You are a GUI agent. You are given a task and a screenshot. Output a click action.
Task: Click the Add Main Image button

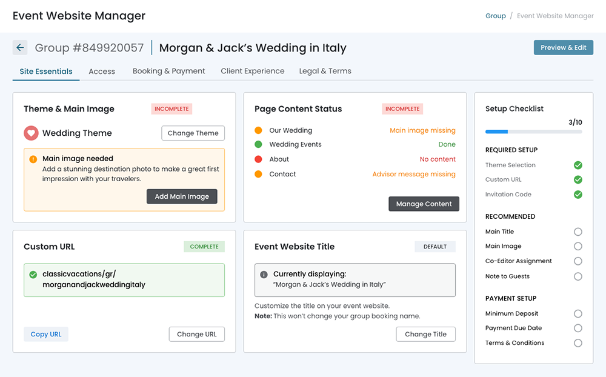click(x=182, y=196)
